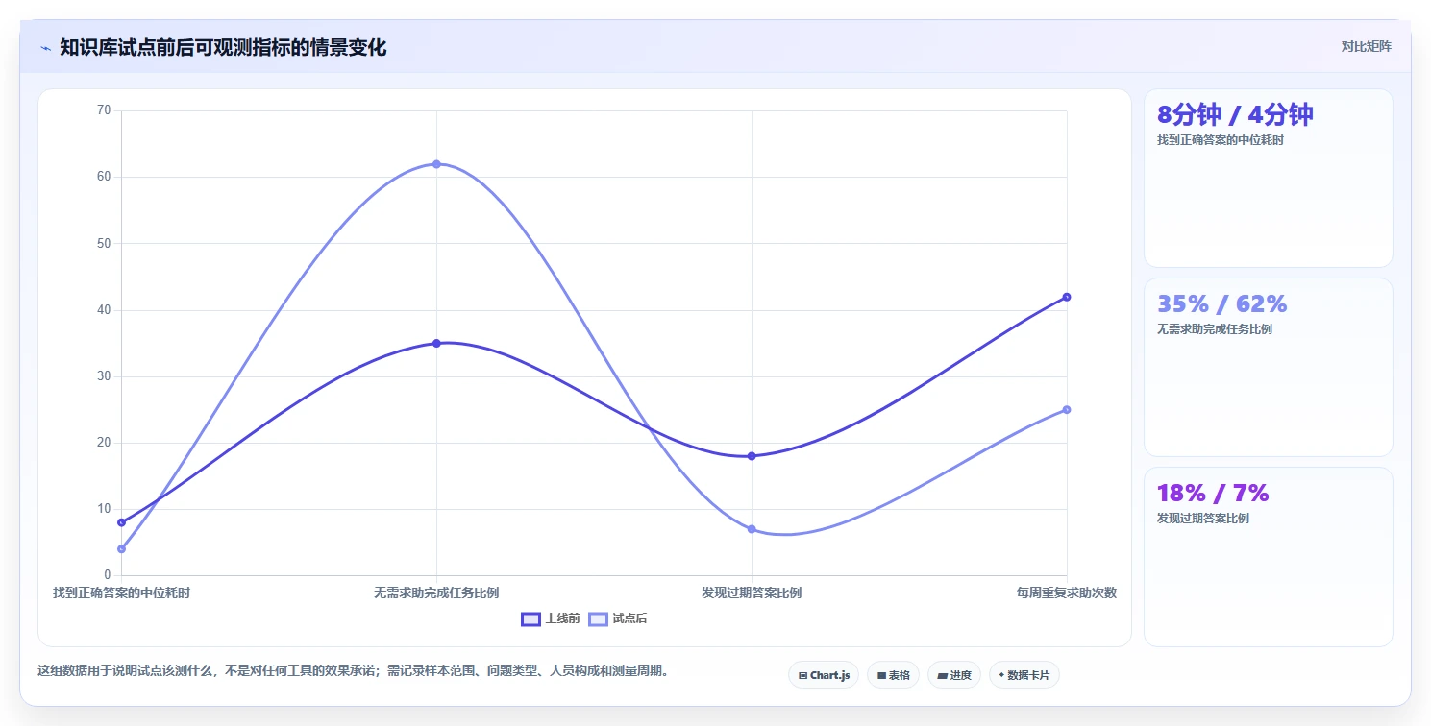Click the 对比矩阵 label in header
Viewport: 1431px width, 726px height.
click(x=1367, y=46)
